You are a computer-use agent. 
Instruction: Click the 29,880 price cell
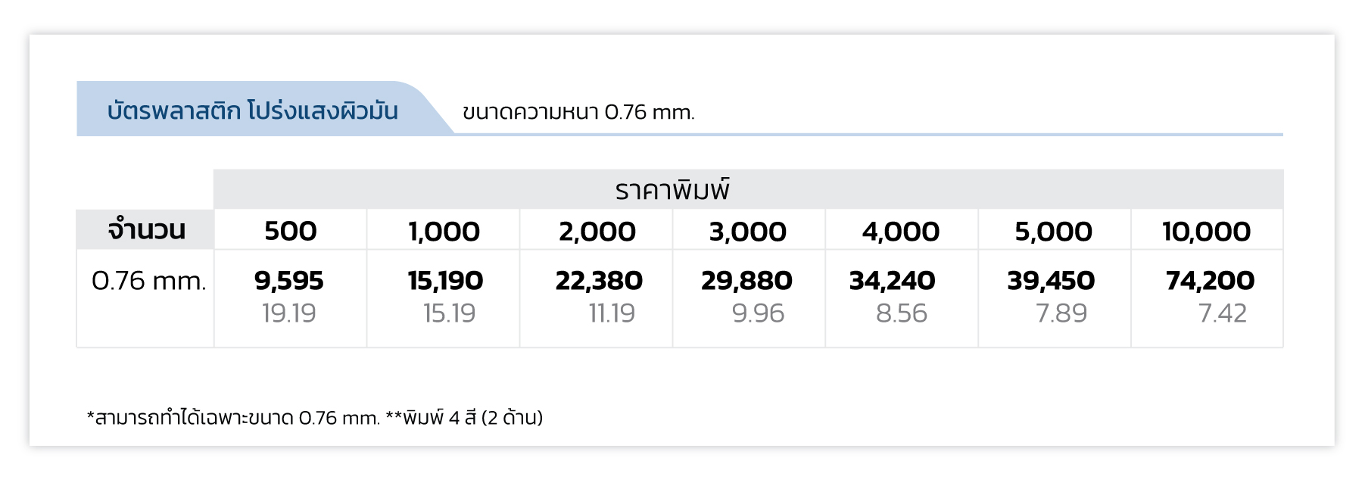point(749,298)
